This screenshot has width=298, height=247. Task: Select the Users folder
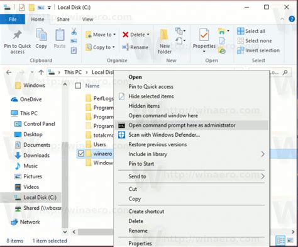point(96,144)
